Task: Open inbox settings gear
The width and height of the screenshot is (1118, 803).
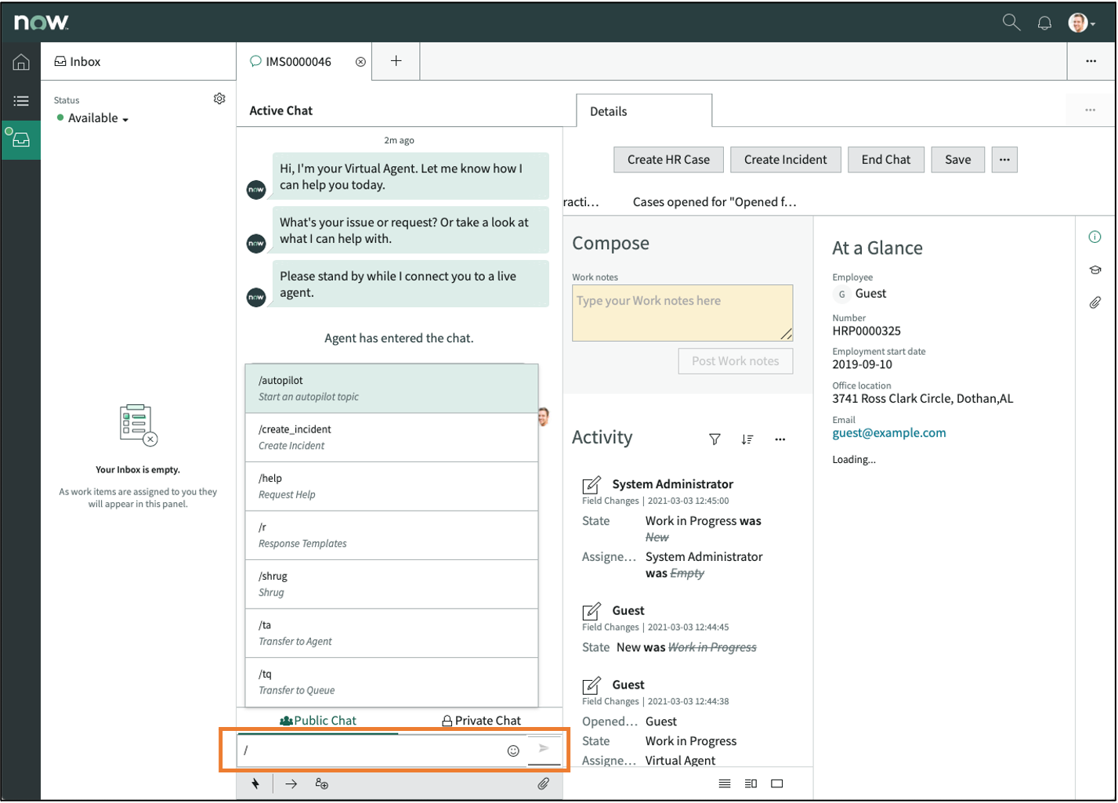Action: click(x=219, y=99)
